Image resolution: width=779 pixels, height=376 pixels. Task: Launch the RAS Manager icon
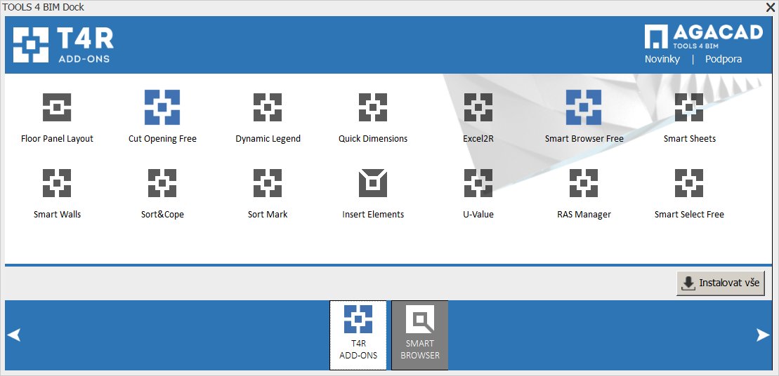click(583, 183)
